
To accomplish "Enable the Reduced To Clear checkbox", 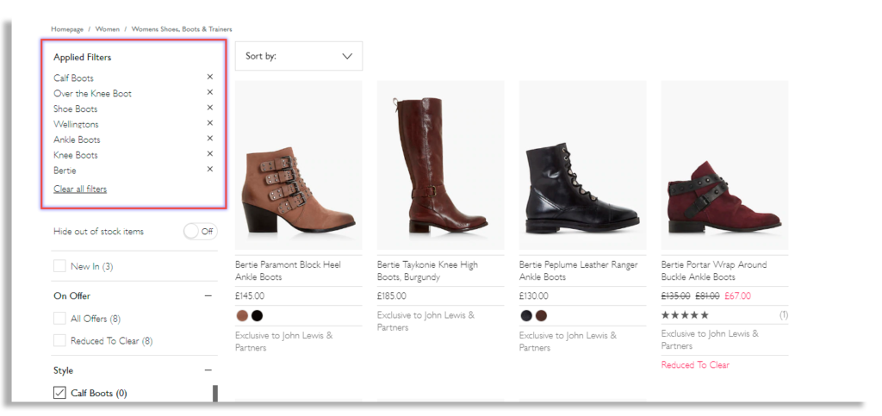I will point(59,340).
